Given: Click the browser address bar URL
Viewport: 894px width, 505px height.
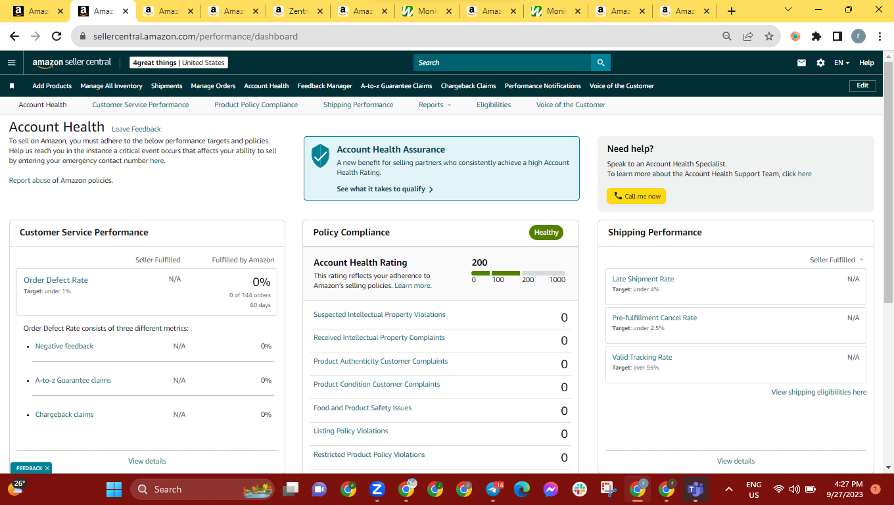Looking at the screenshot, I should (195, 36).
